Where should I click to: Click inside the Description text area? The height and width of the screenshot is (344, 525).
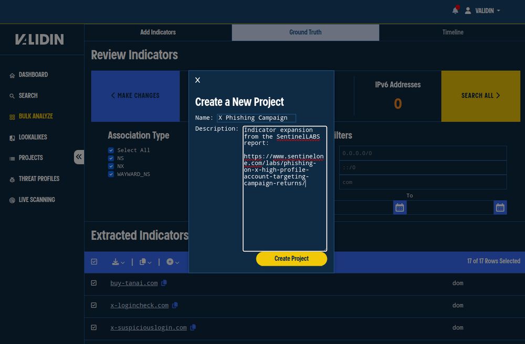(x=285, y=189)
